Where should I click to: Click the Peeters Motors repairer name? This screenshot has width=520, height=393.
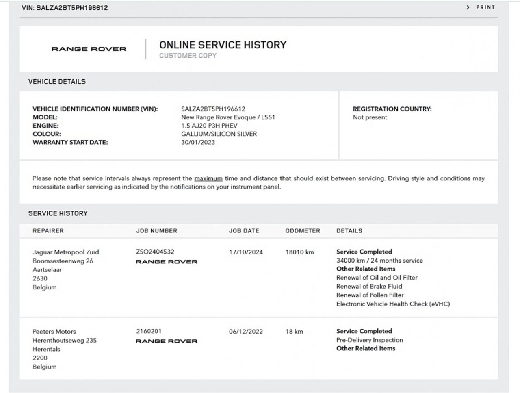[x=54, y=332]
